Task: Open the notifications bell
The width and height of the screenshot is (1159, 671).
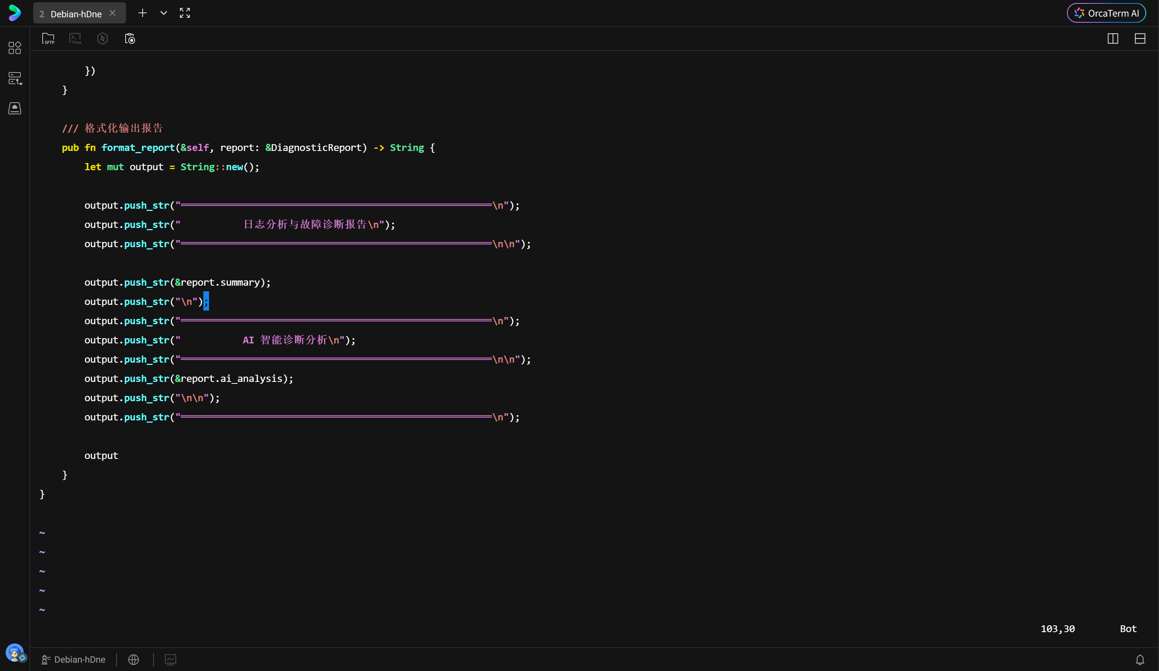Action: click(x=1140, y=660)
